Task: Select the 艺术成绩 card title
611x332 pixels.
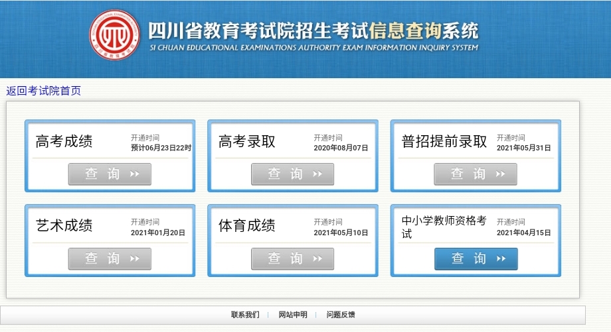Action: click(x=64, y=225)
